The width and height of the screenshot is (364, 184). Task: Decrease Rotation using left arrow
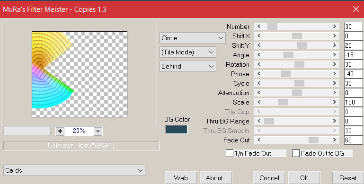pyautogui.click(x=259, y=64)
